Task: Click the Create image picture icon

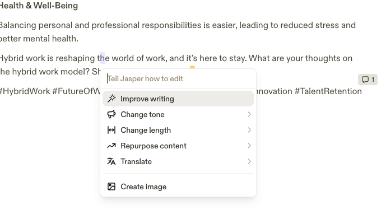Action: [x=111, y=186]
